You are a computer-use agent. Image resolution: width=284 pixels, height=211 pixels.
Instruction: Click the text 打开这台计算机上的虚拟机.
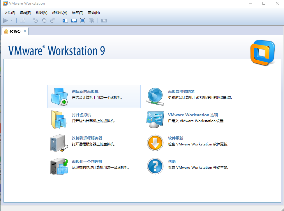coord(93,121)
